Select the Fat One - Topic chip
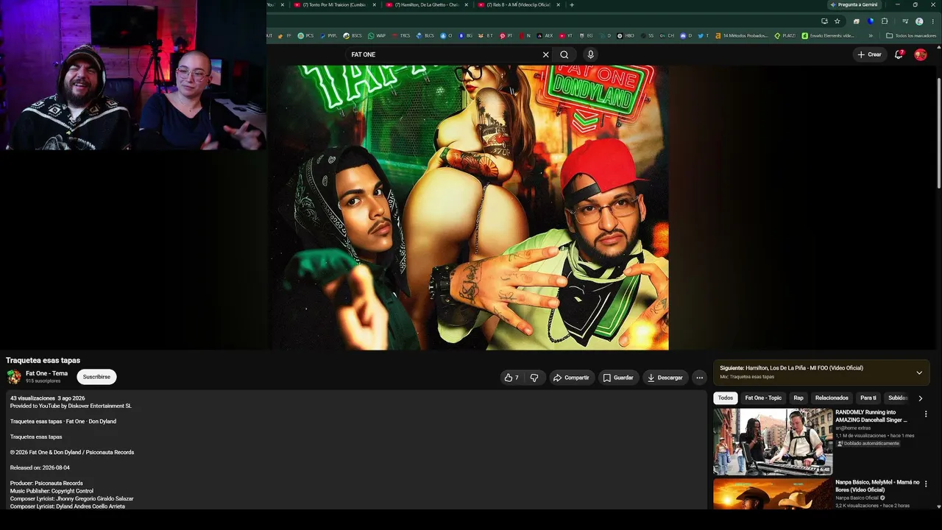 pyautogui.click(x=763, y=398)
